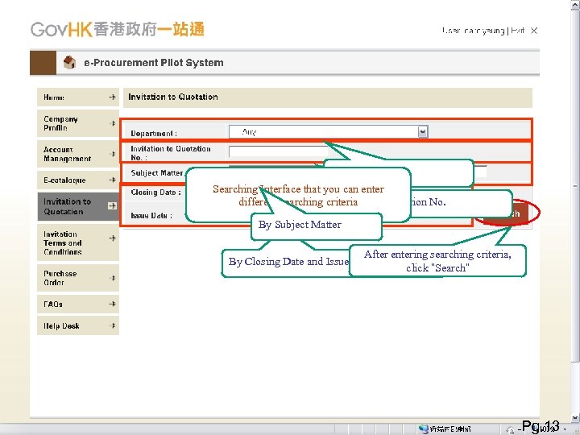Open Purchase Order menu item

tap(78, 278)
